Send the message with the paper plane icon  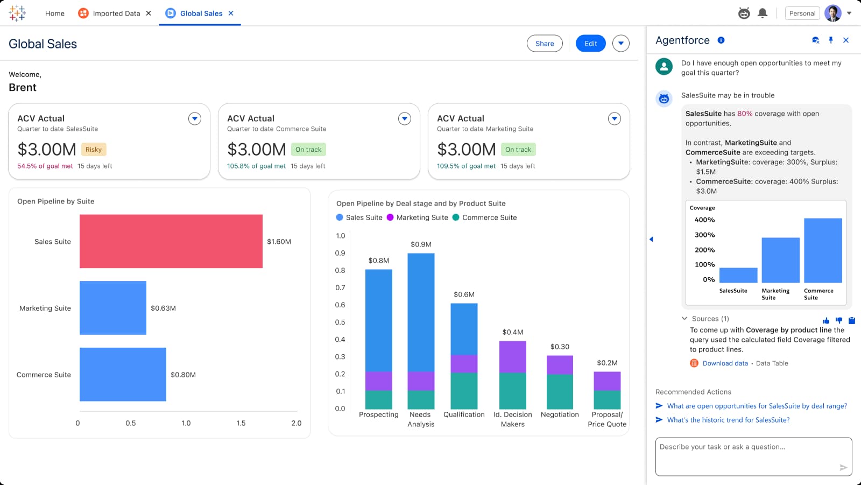point(843,467)
